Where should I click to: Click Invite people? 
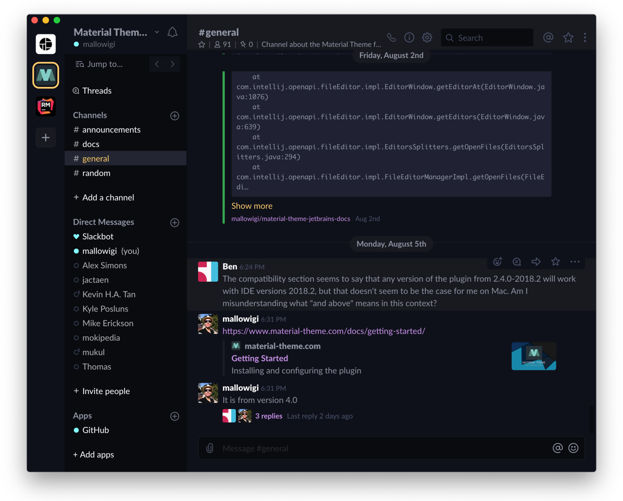click(x=102, y=391)
